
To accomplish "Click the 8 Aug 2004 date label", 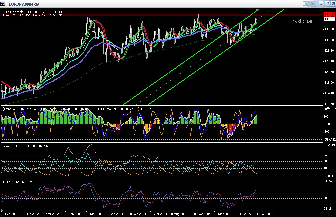I will click(179, 214).
